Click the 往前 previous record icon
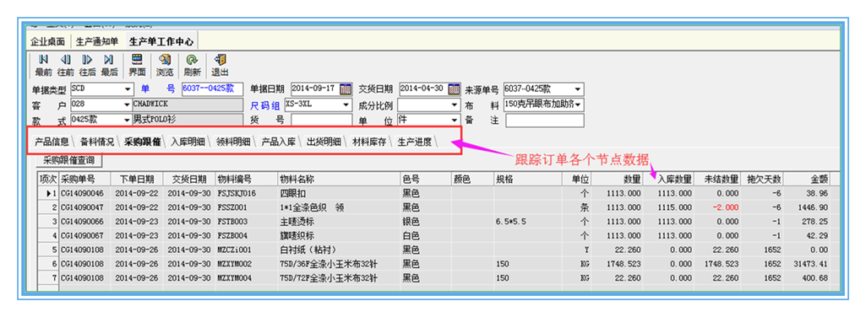Image resolution: width=866 pixels, height=317 pixels. pos(65,65)
